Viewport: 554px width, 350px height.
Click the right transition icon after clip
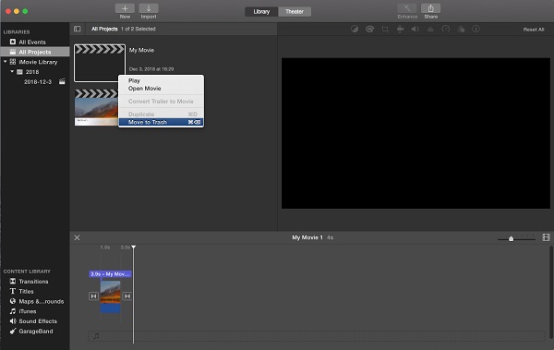(127, 296)
